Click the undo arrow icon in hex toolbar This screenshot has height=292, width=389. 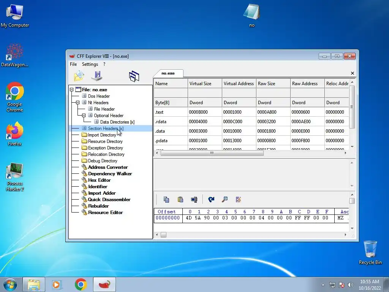(x=211, y=199)
